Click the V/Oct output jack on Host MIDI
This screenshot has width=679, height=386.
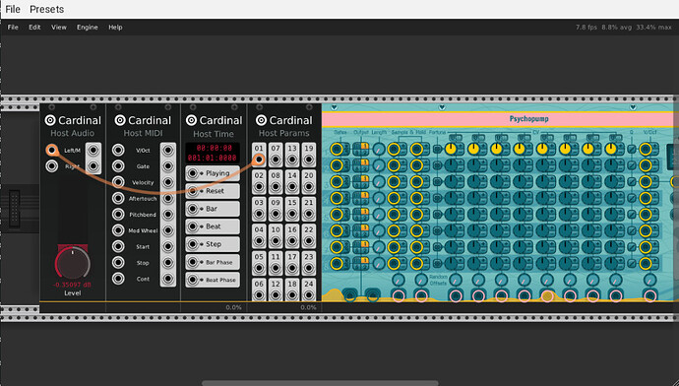(x=168, y=151)
